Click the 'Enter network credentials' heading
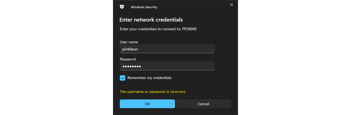This screenshot has height=115, width=351. click(x=151, y=20)
